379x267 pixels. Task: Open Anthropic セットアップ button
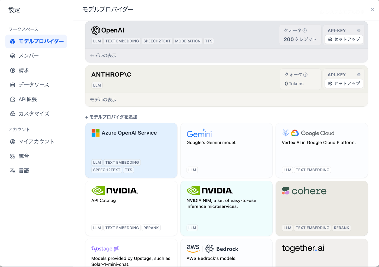click(x=344, y=84)
